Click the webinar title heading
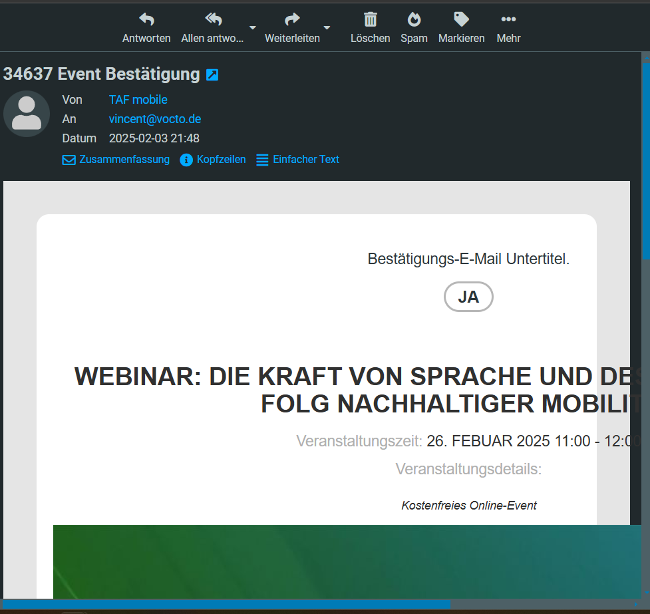 [x=357, y=390]
